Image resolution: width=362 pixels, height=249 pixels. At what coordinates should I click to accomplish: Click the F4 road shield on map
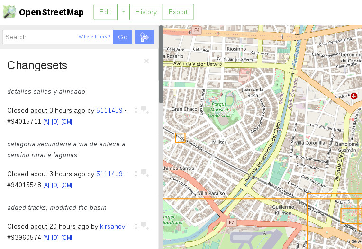197,30
